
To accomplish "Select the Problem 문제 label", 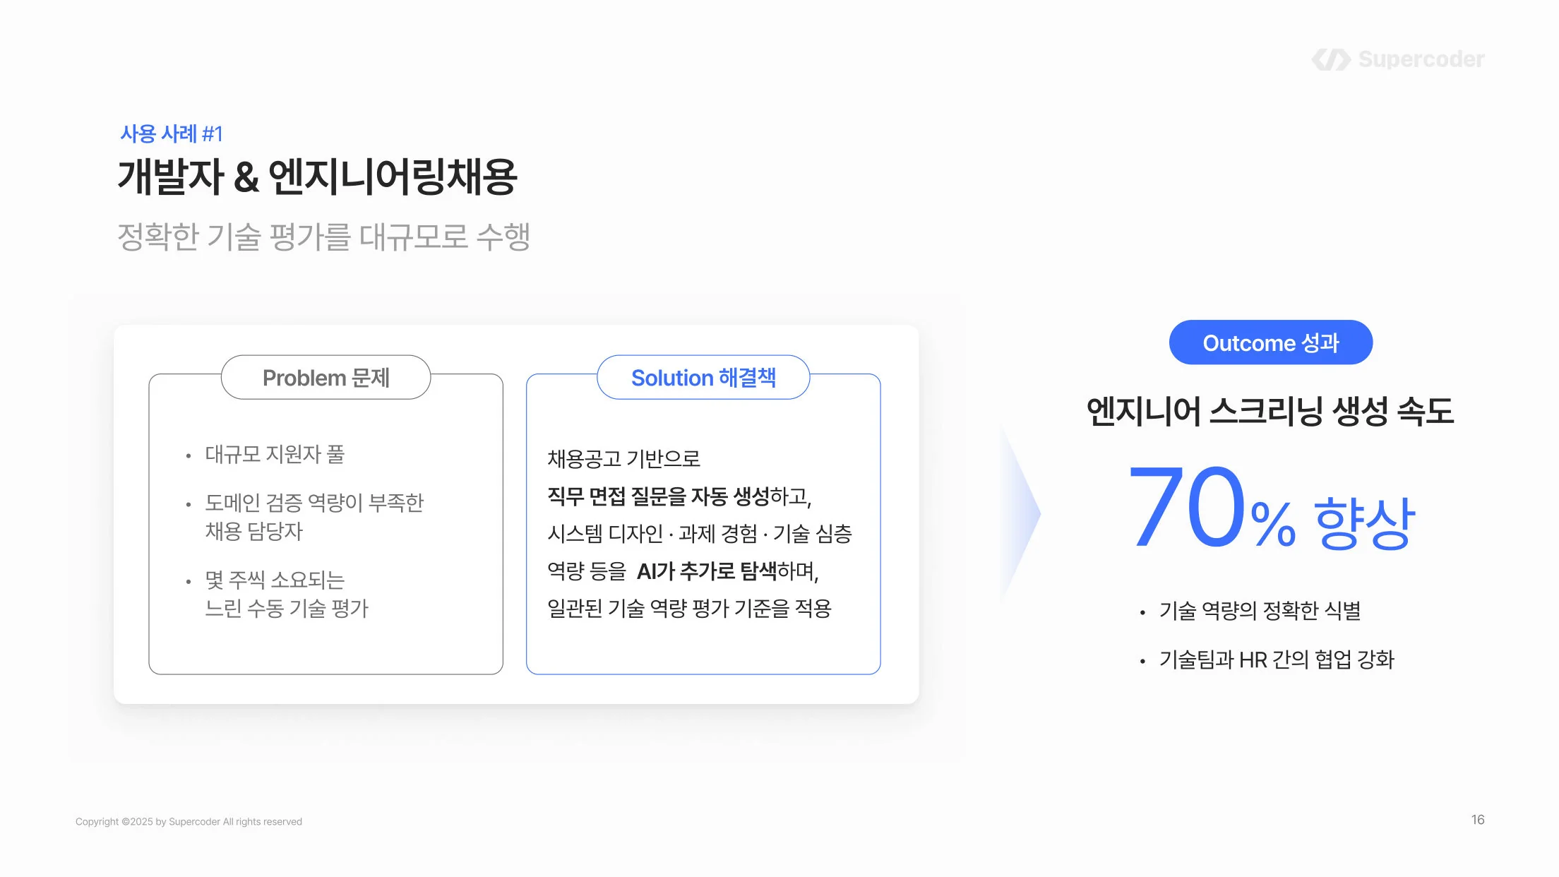I will click(326, 378).
